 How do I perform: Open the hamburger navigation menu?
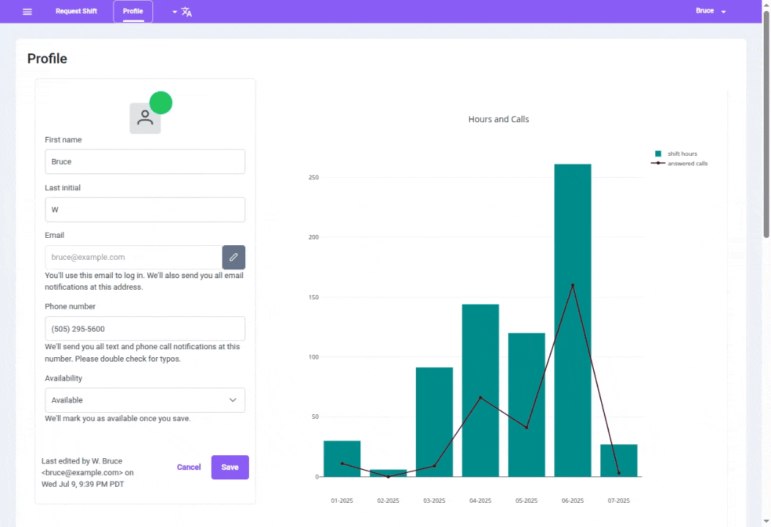pyautogui.click(x=27, y=11)
